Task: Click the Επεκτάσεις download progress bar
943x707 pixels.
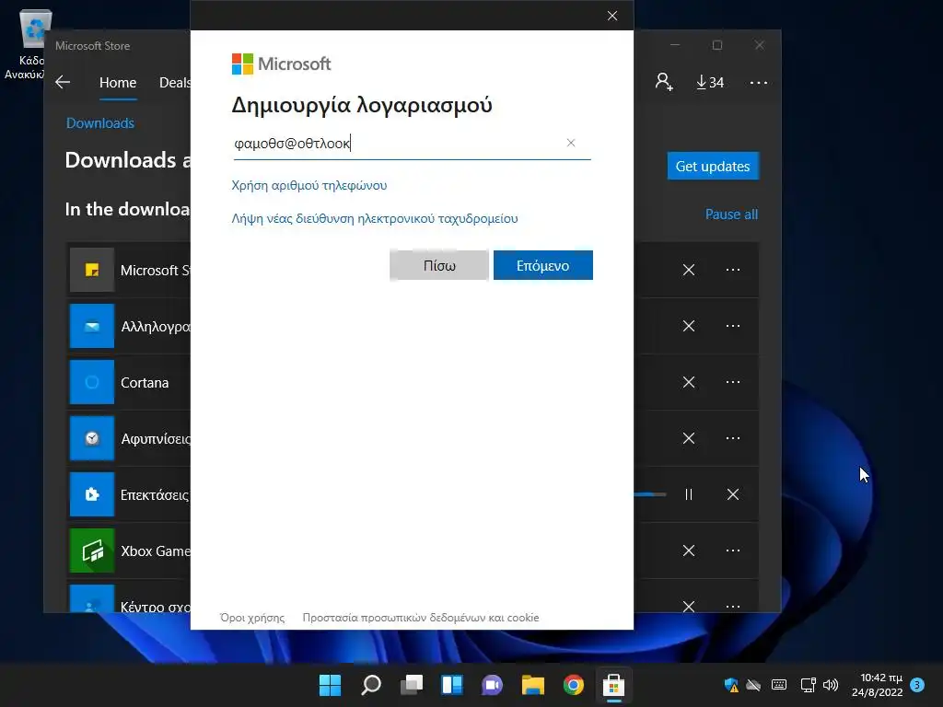Action: click(x=650, y=494)
